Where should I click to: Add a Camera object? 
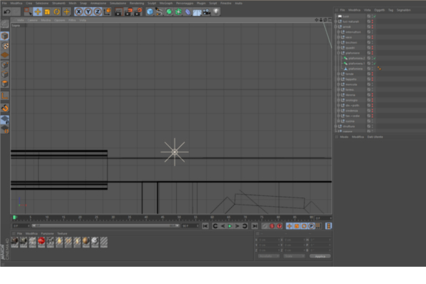tap(206, 12)
